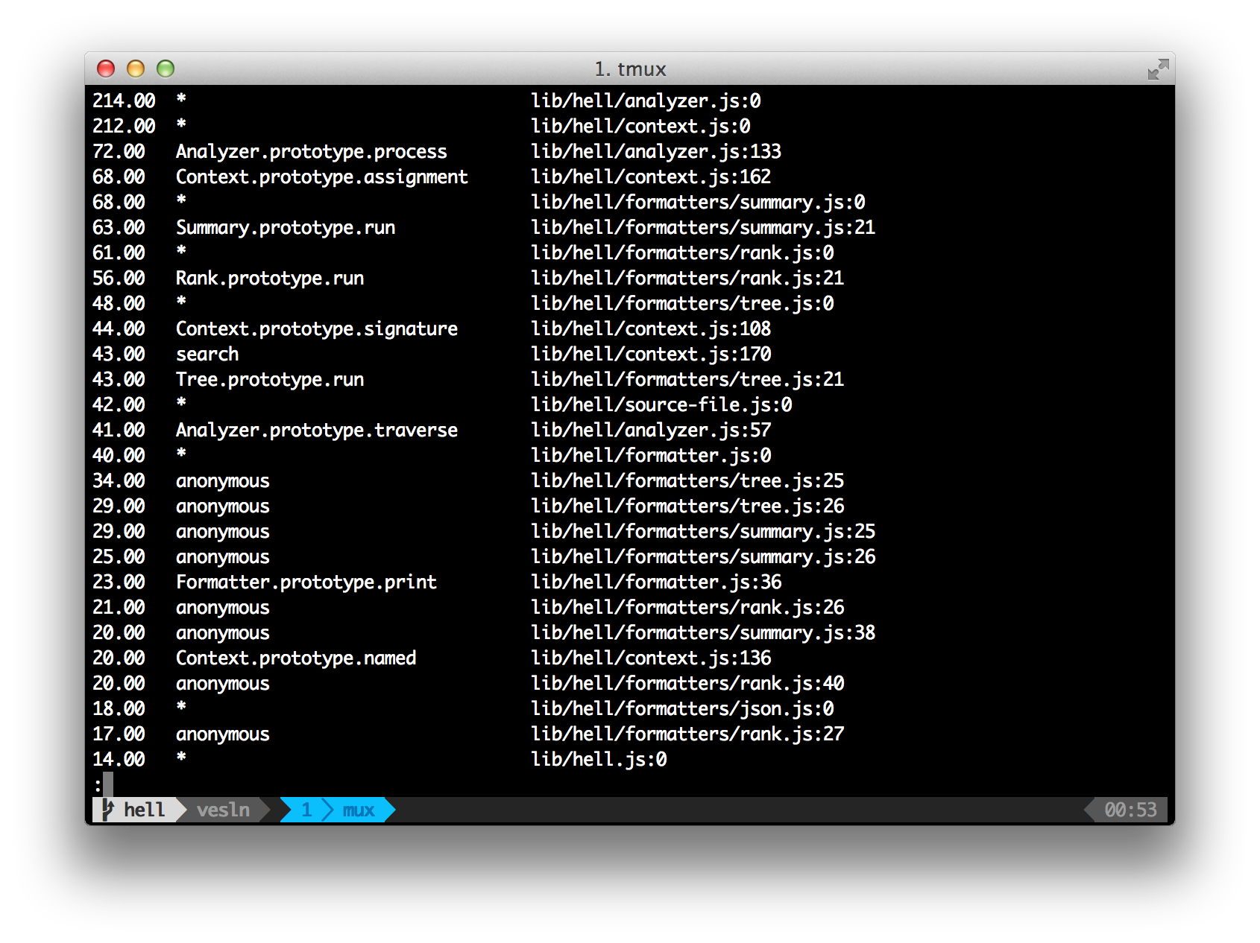Click the fullscreen arrows icon in title bar
This screenshot has height=943, width=1260.
click(x=1158, y=69)
